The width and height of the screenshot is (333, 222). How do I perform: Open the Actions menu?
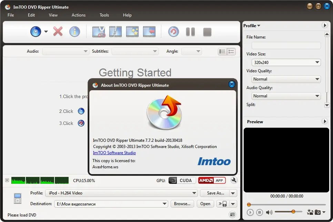pos(79,15)
